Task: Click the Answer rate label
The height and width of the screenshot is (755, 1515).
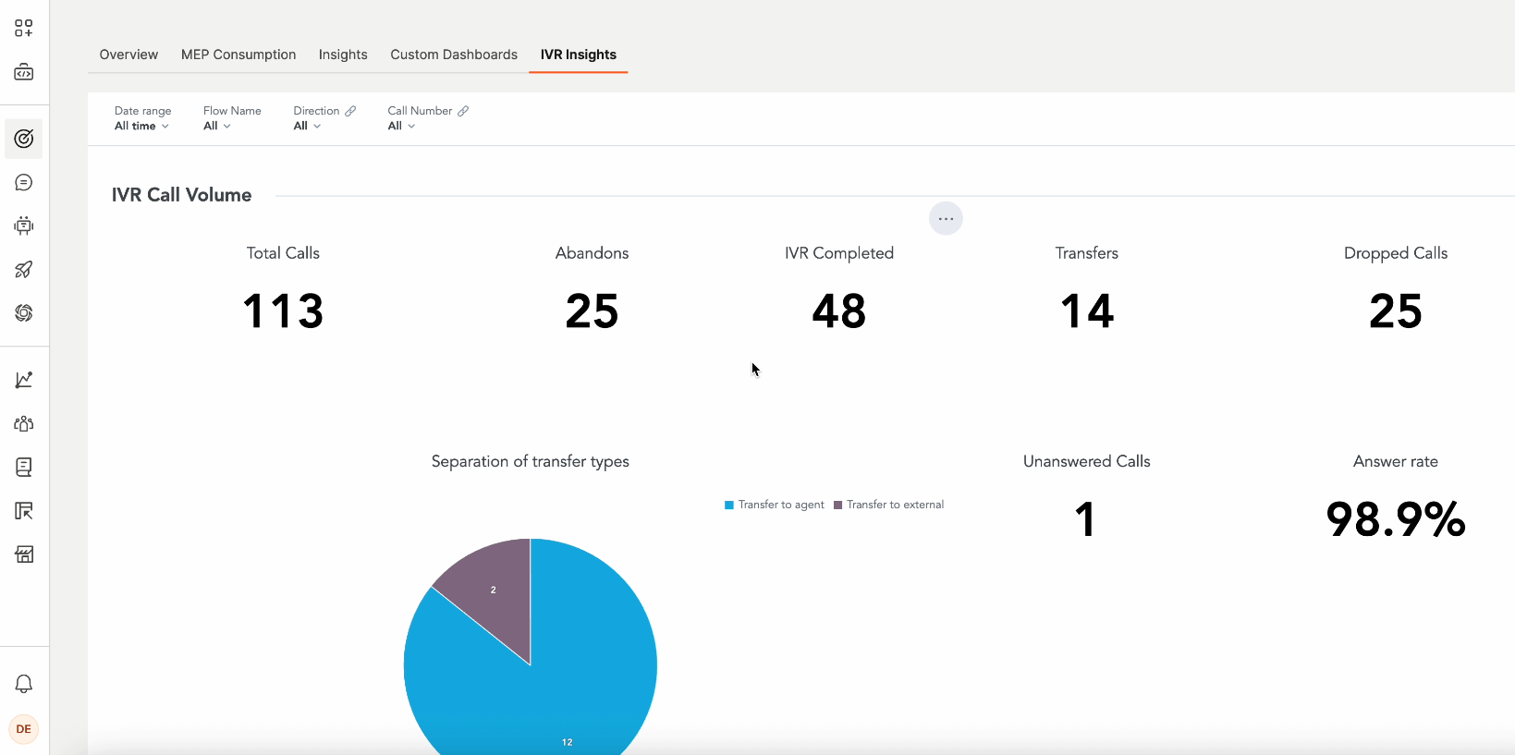Action: (1396, 461)
